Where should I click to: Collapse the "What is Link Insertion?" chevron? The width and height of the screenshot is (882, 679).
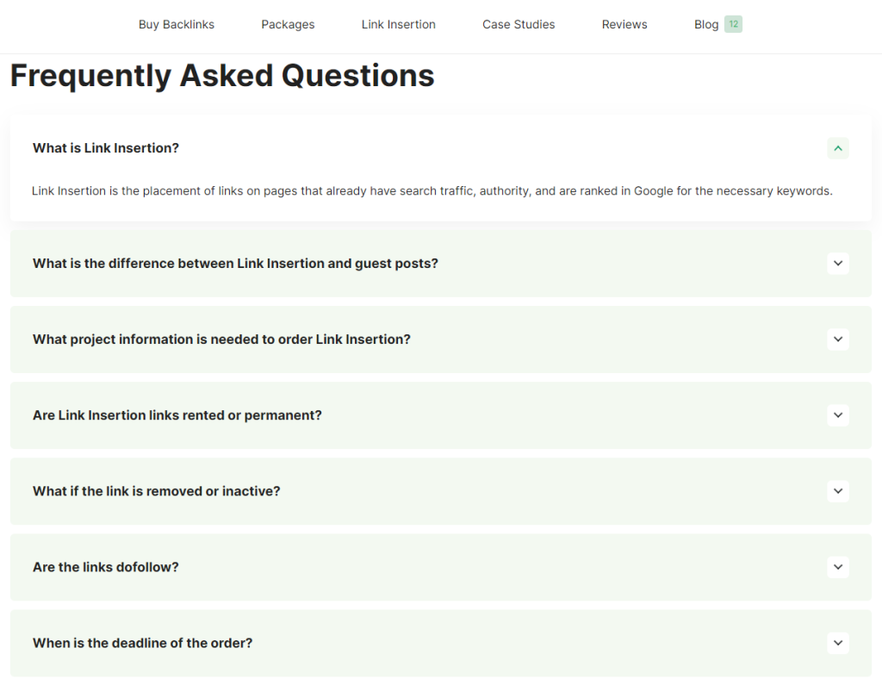838,148
